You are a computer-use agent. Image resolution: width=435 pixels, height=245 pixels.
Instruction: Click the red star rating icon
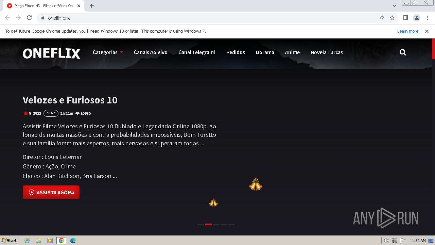pyautogui.click(x=25, y=113)
